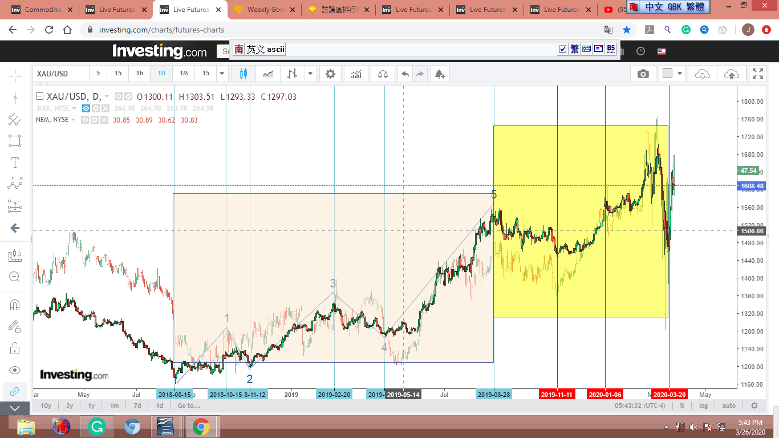Expand XAU/USD legend dropdown arrow
This screenshot has width=779, height=438.
(107, 97)
